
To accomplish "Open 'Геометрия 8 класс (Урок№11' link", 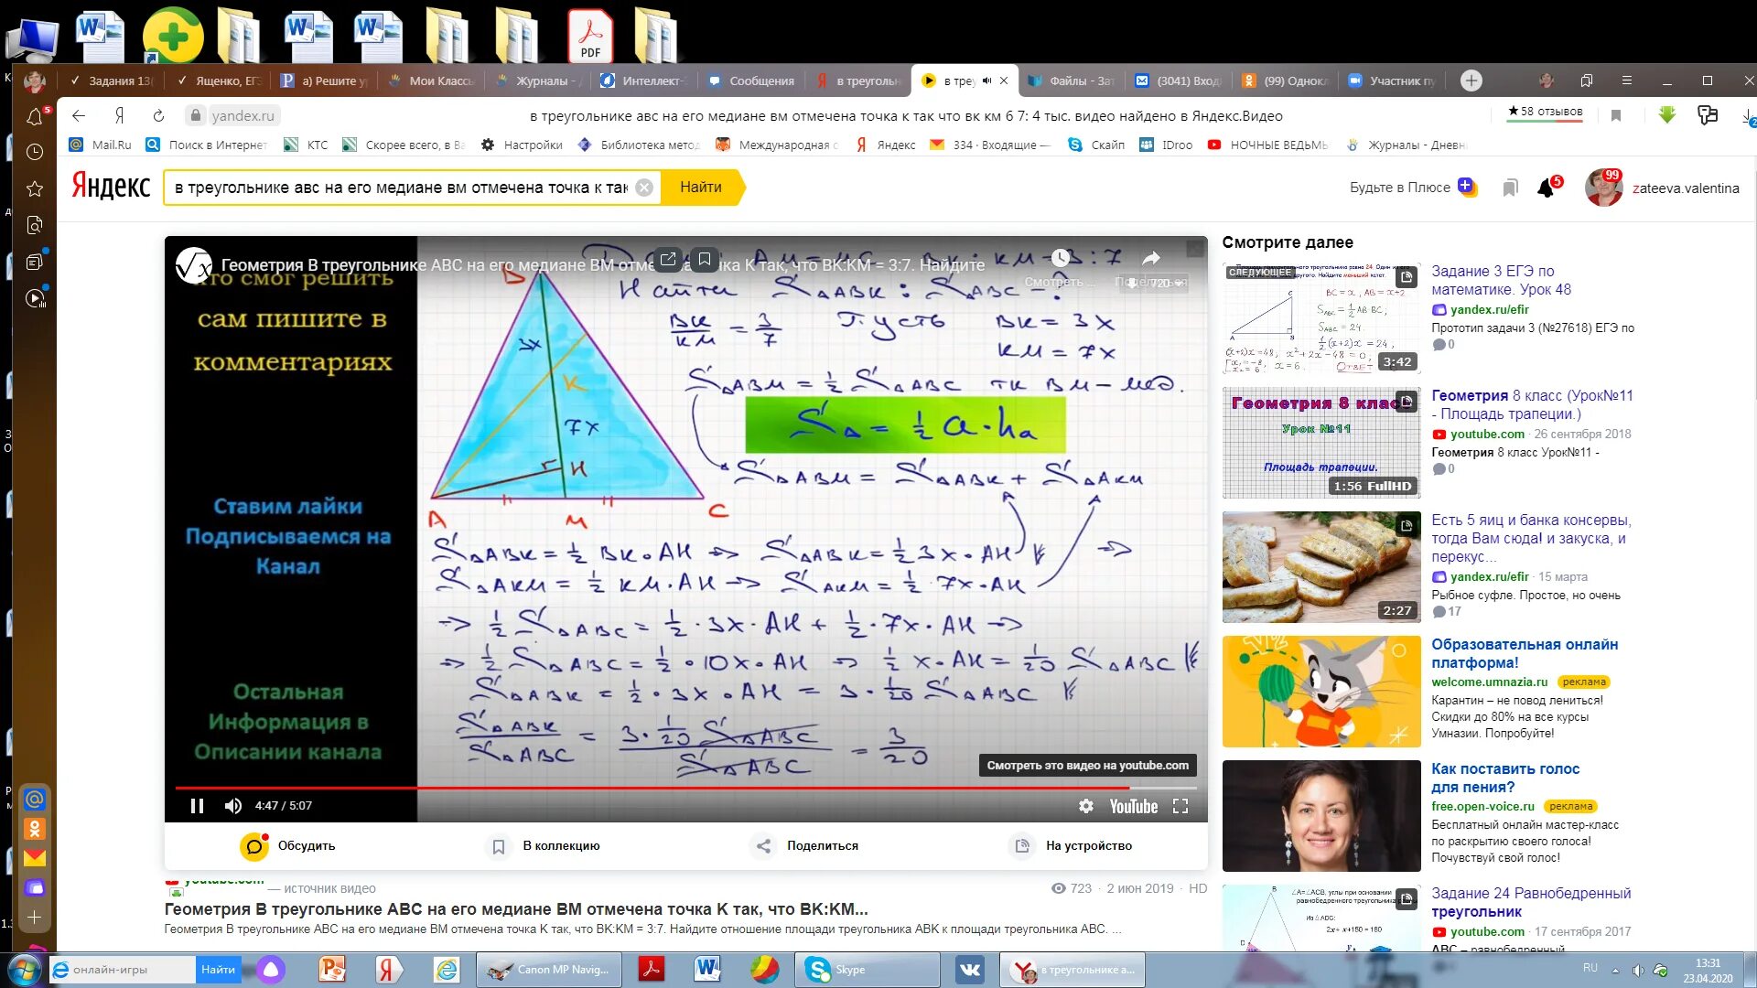I will (1532, 404).
